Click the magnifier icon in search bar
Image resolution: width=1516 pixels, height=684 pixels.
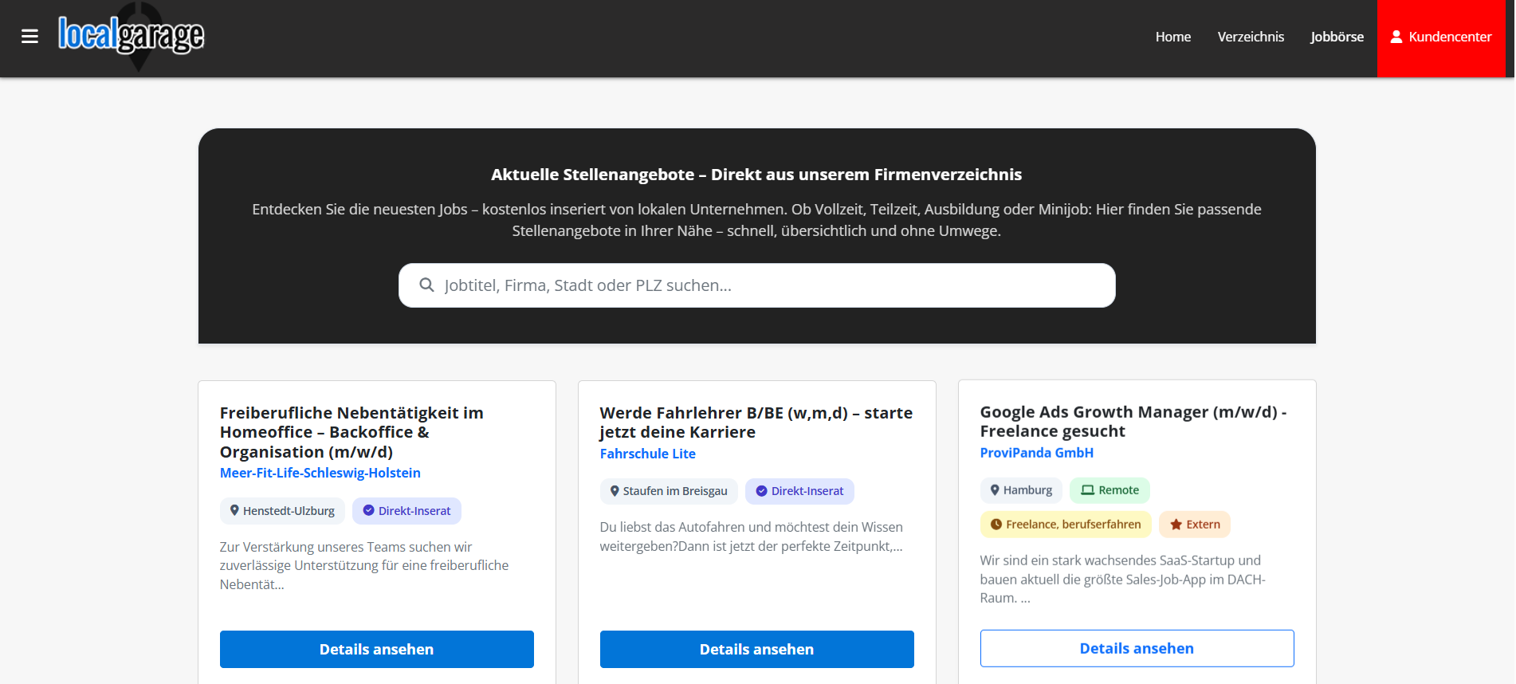click(x=426, y=285)
